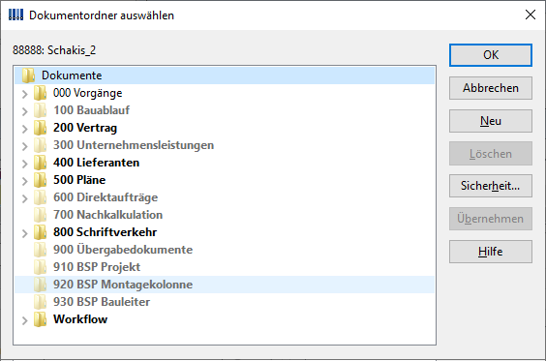The image size is (546, 361).
Task: Confirm selection with the OK button
Action: (491, 55)
